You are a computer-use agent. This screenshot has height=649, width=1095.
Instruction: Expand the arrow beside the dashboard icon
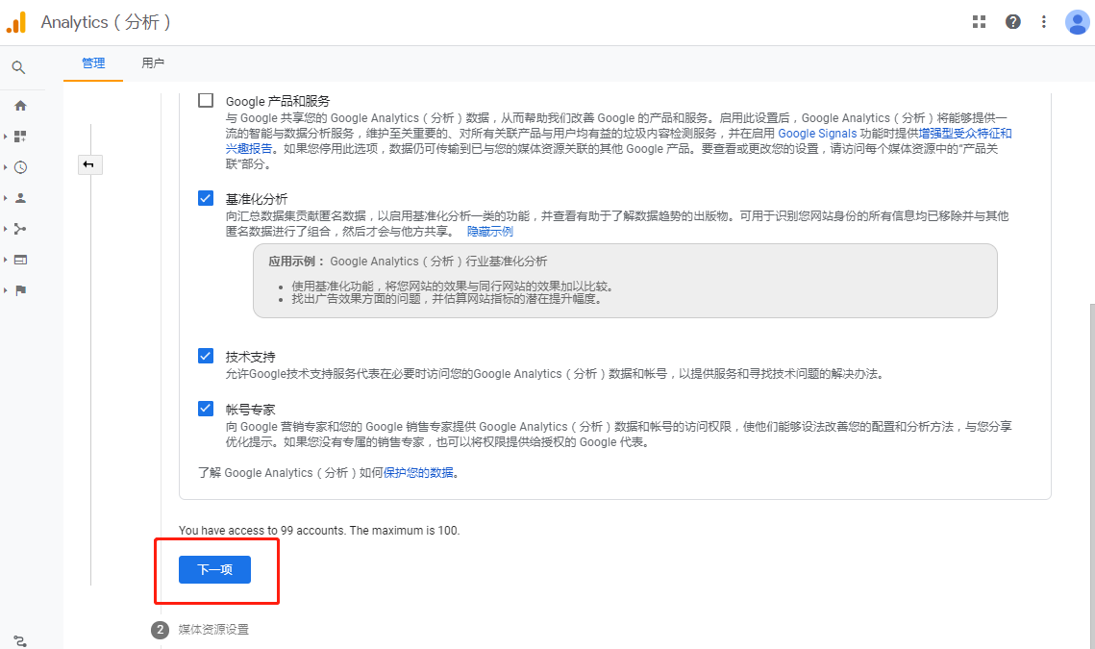tap(6, 137)
